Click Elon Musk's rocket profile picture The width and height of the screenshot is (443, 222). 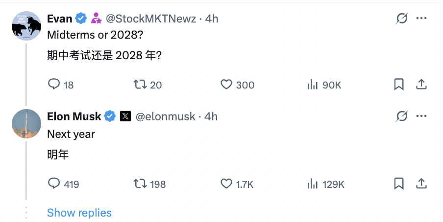click(26, 124)
